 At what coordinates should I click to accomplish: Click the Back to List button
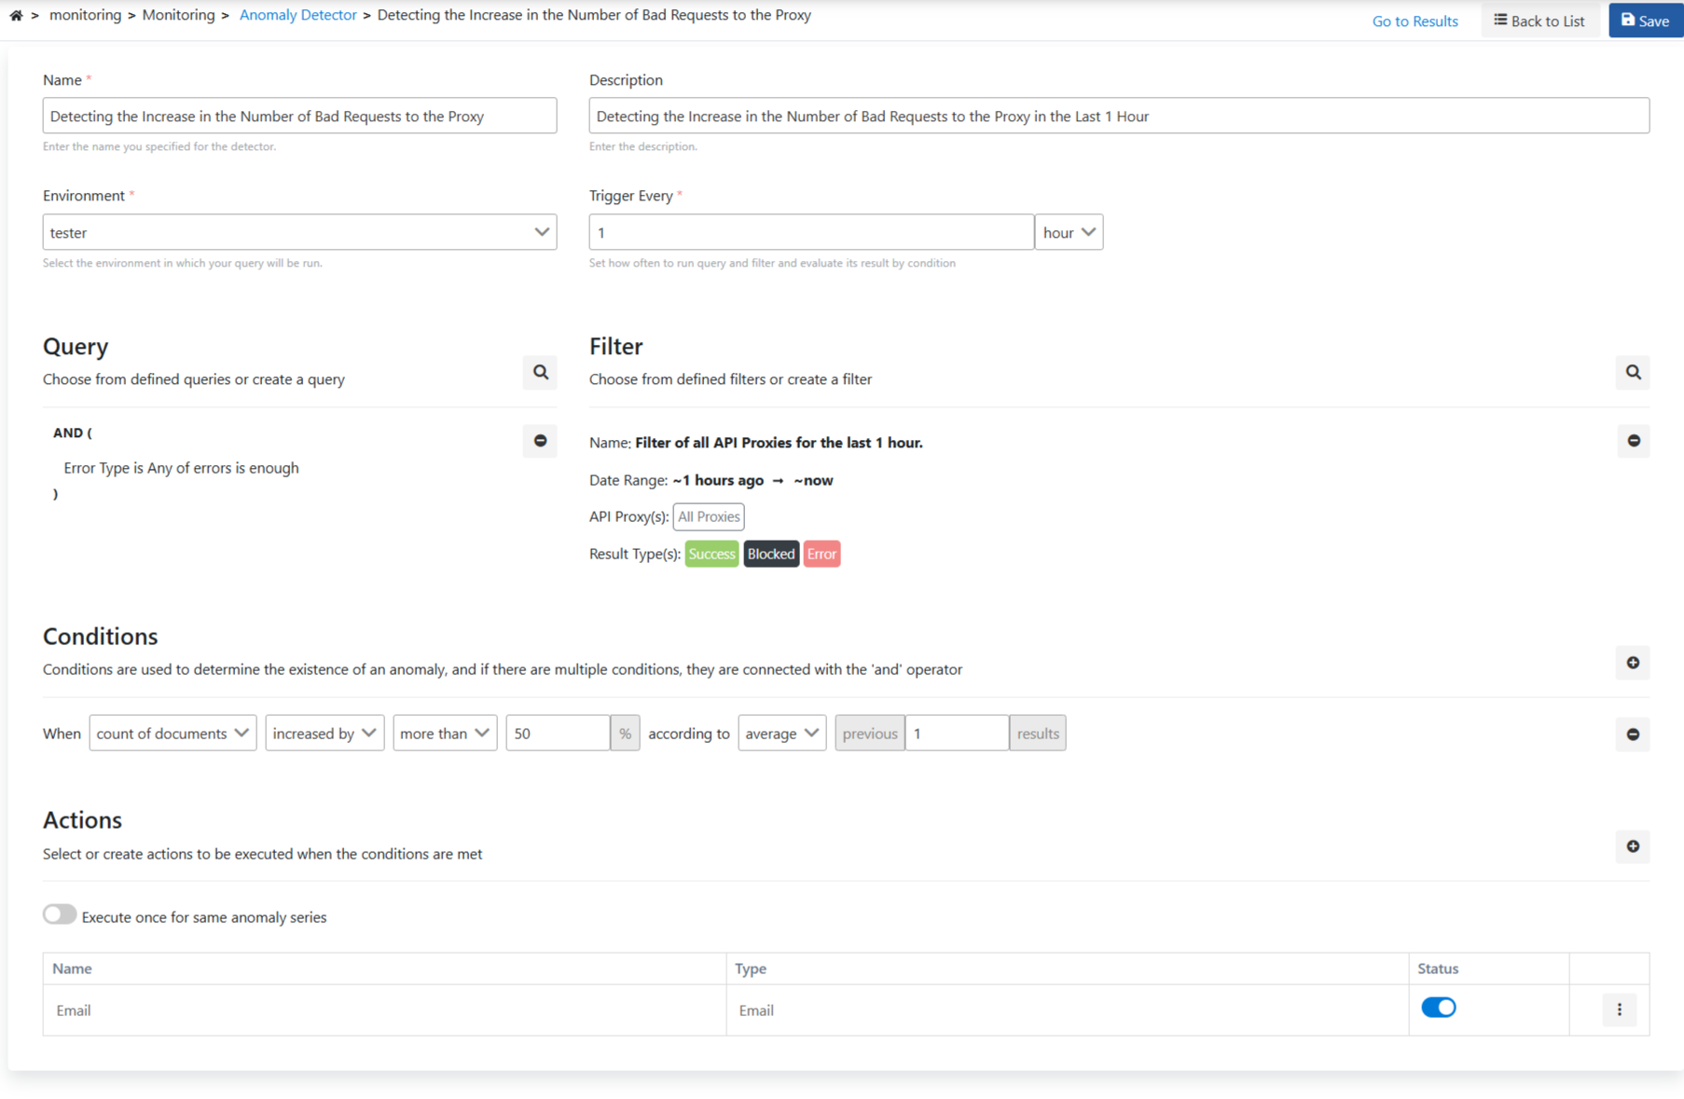(x=1539, y=21)
